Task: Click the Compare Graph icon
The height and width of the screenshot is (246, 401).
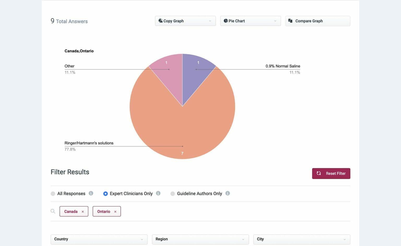Action: click(290, 21)
